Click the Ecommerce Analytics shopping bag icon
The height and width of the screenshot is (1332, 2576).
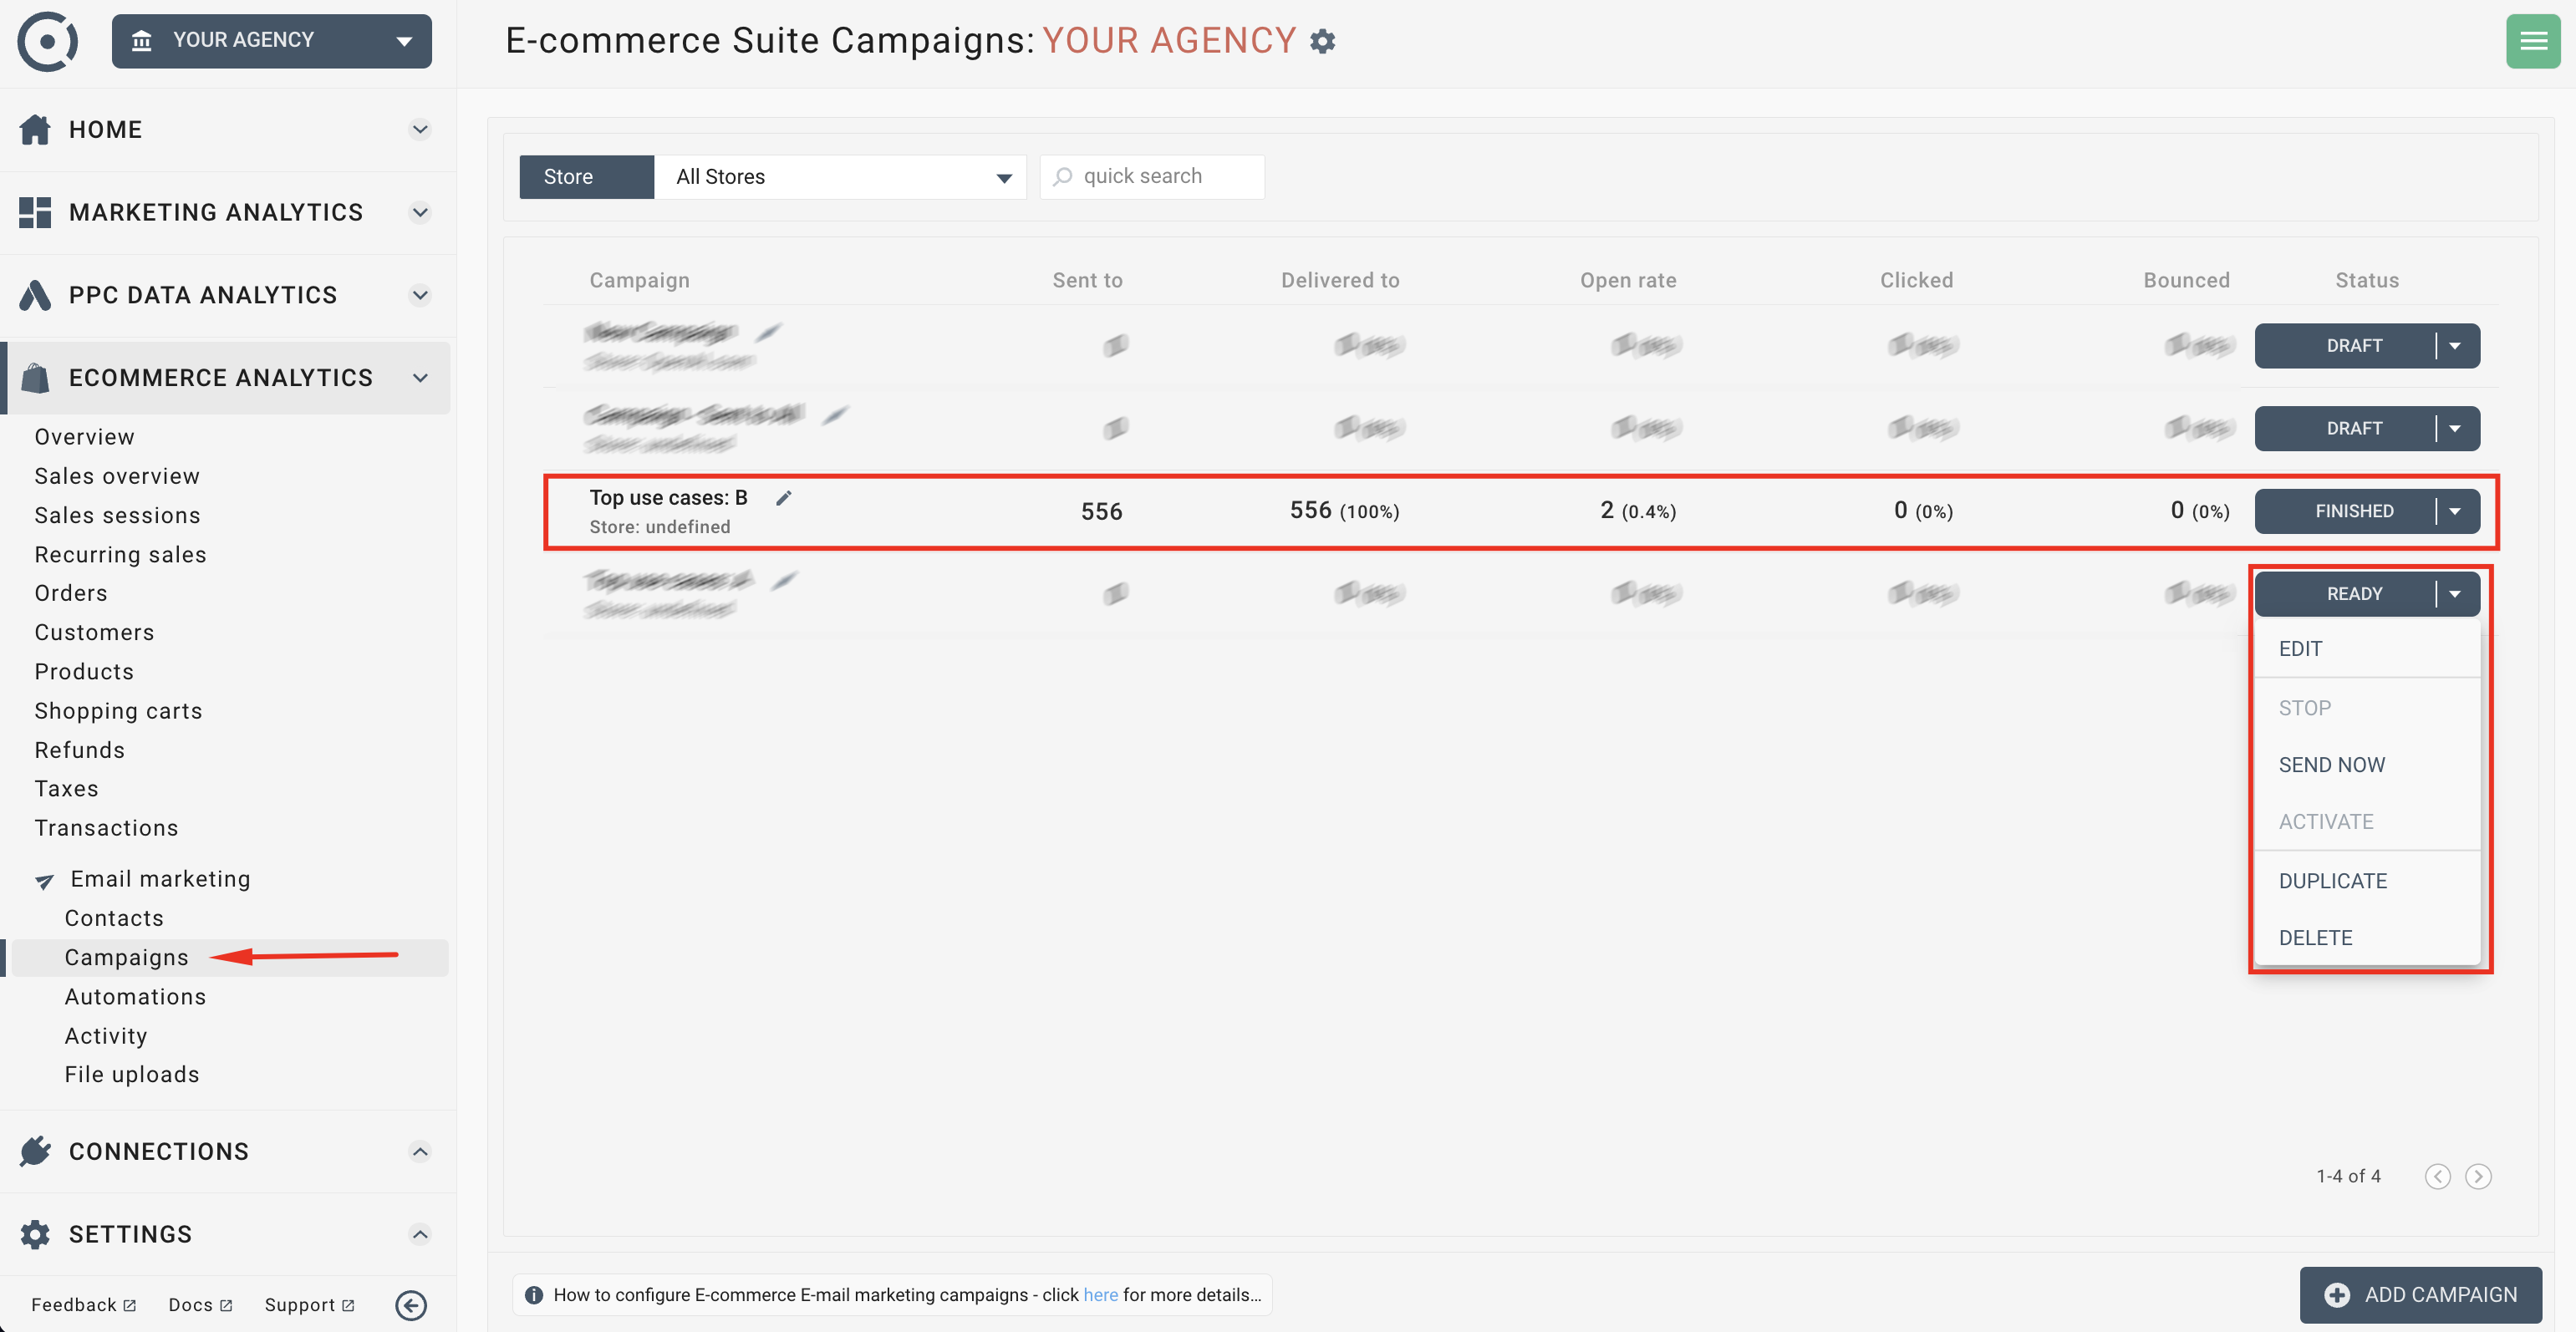[x=35, y=378]
